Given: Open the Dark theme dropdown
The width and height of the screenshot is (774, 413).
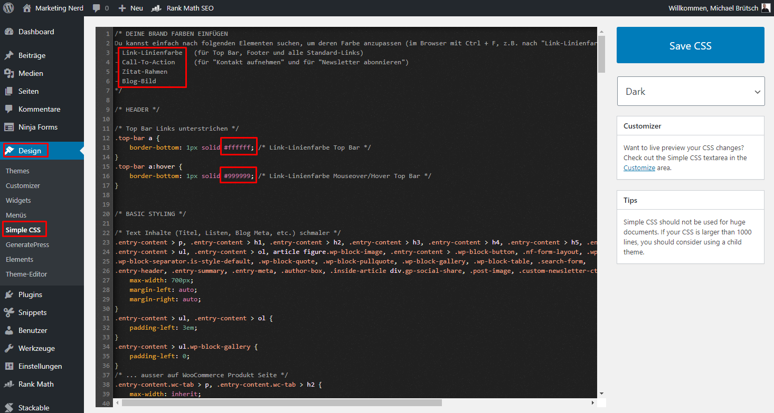Looking at the screenshot, I should coord(691,91).
